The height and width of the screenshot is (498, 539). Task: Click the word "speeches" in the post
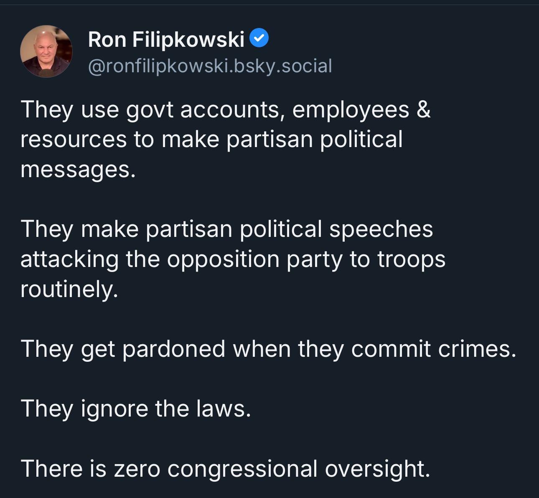[381, 229]
